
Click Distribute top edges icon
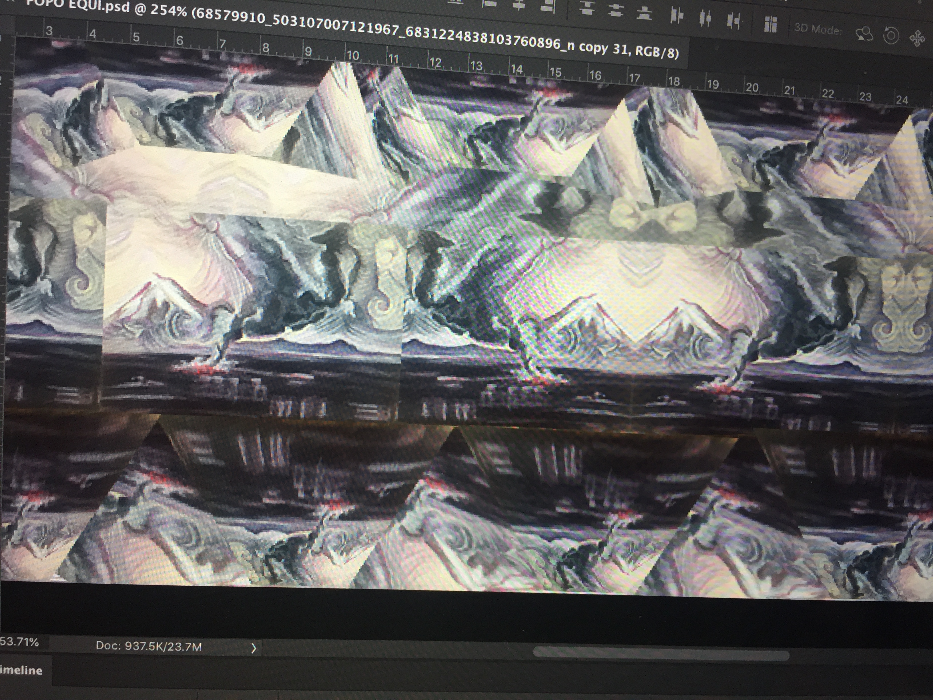587,9
